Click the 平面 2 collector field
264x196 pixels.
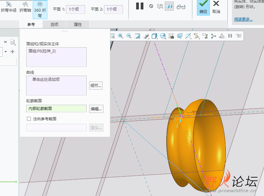click(113, 9)
